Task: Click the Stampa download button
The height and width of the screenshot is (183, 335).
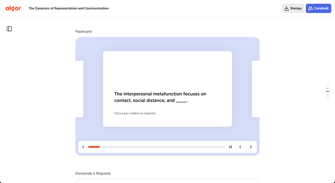Action: tap(293, 8)
